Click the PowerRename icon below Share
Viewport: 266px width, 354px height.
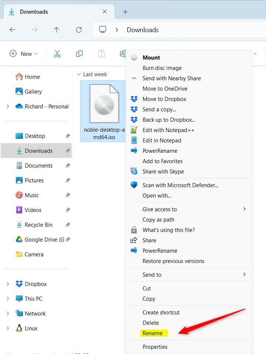pos(134,250)
